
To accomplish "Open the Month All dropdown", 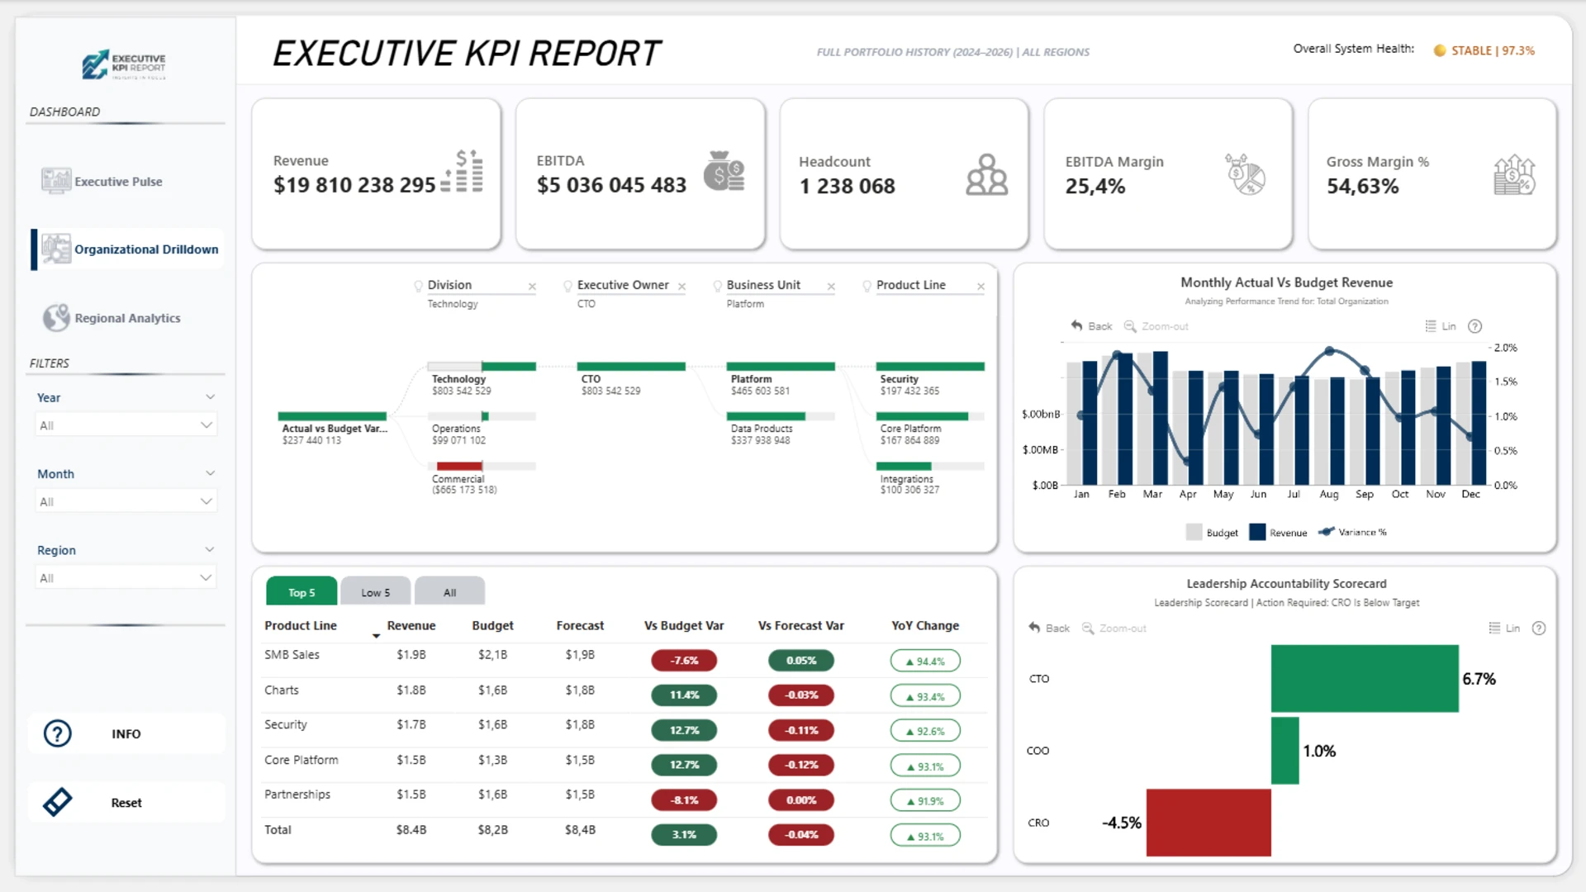I will coord(126,501).
